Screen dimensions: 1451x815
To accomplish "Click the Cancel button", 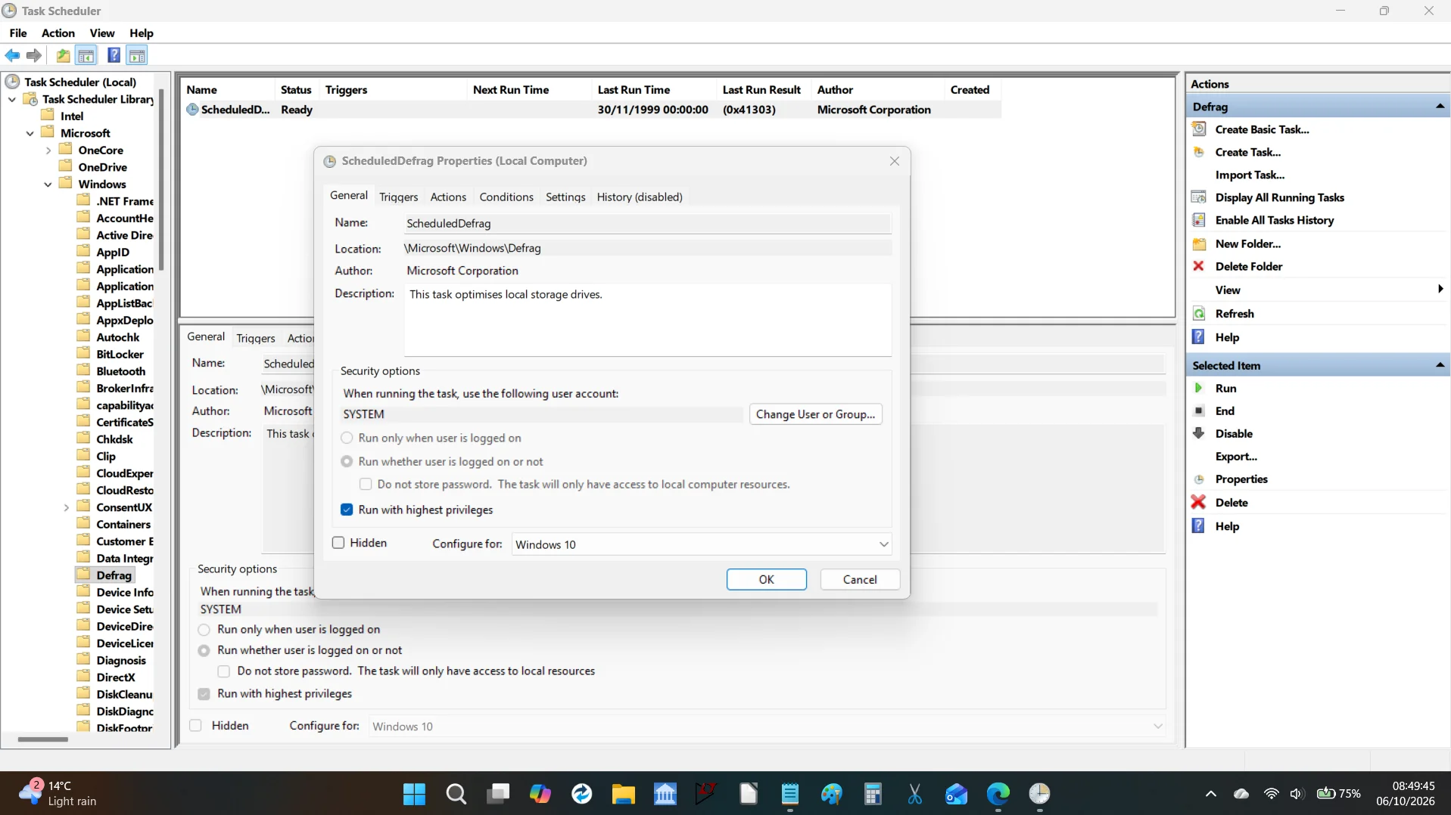I will pos(860,579).
